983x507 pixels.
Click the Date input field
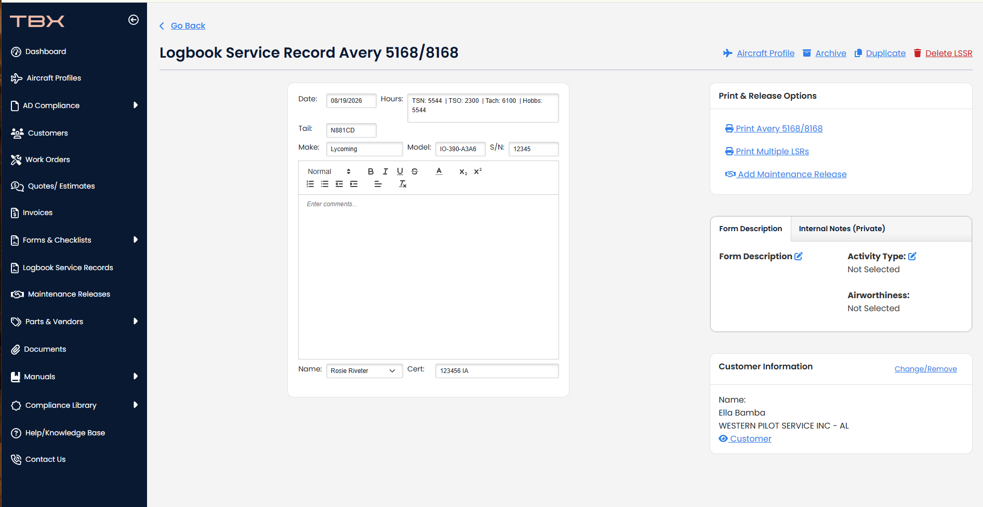(x=351, y=101)
